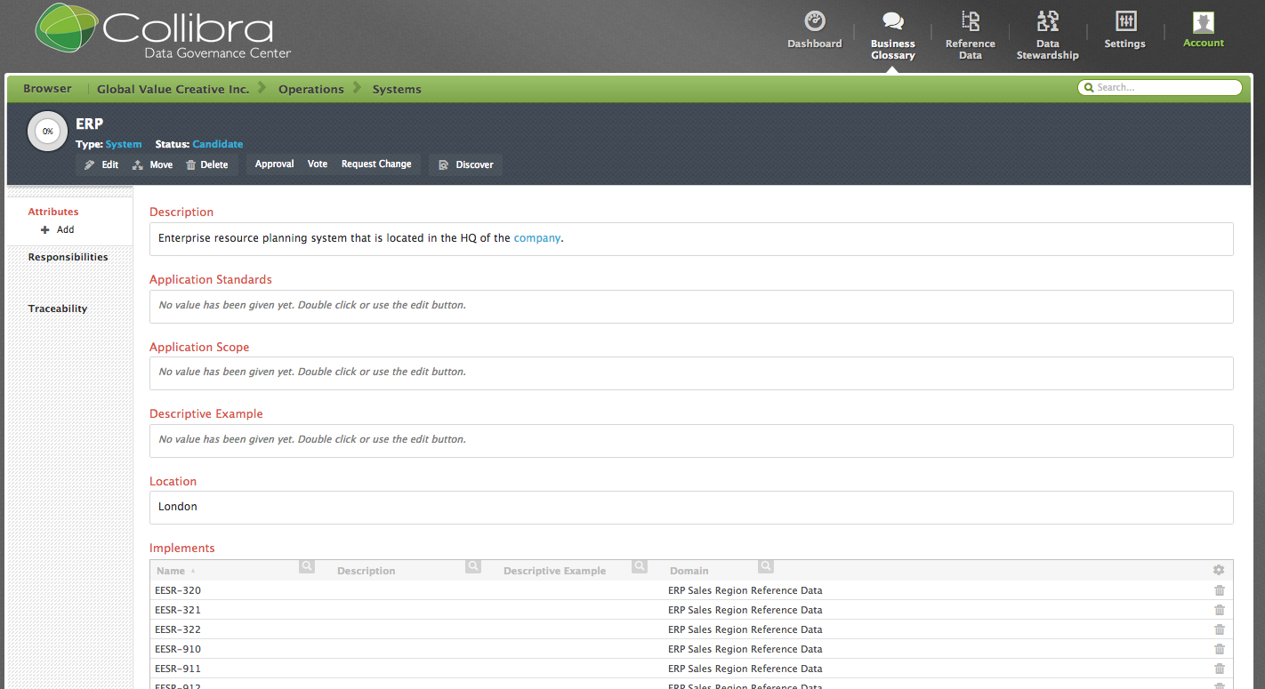Open the EESR-320 row name
The height and width of the screenshot is (689, 1265).
(178, 590)
